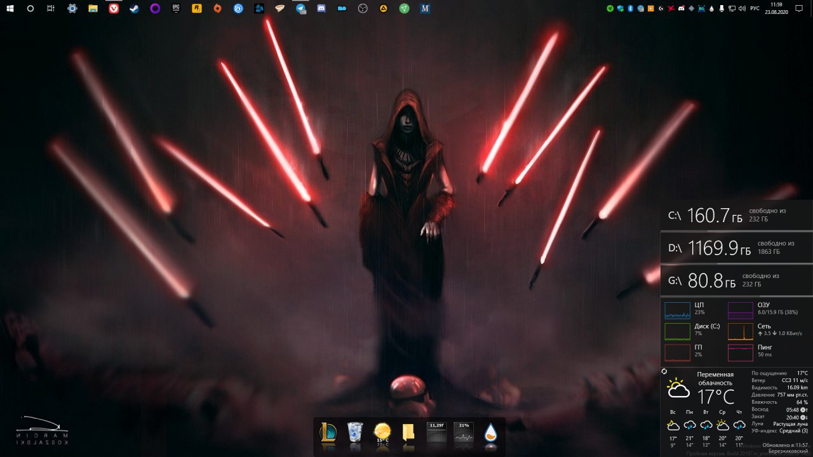This screenshot has height=457, width=813.
Task: Open the BG tray icon
Action: pyautogui.click(x=701, y=9)
